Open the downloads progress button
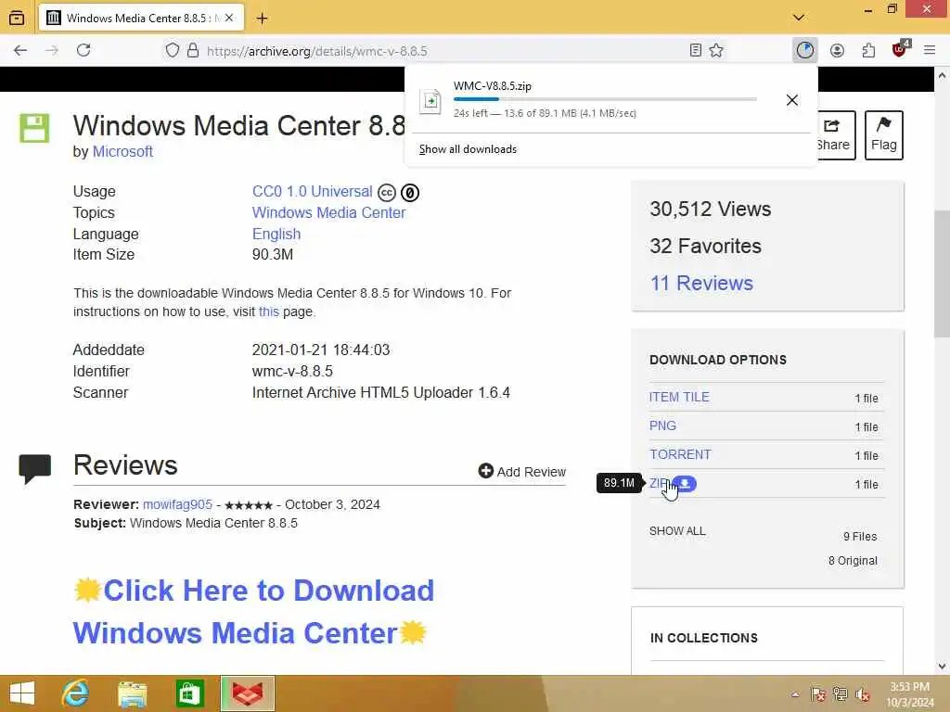 tap(804, 51)
